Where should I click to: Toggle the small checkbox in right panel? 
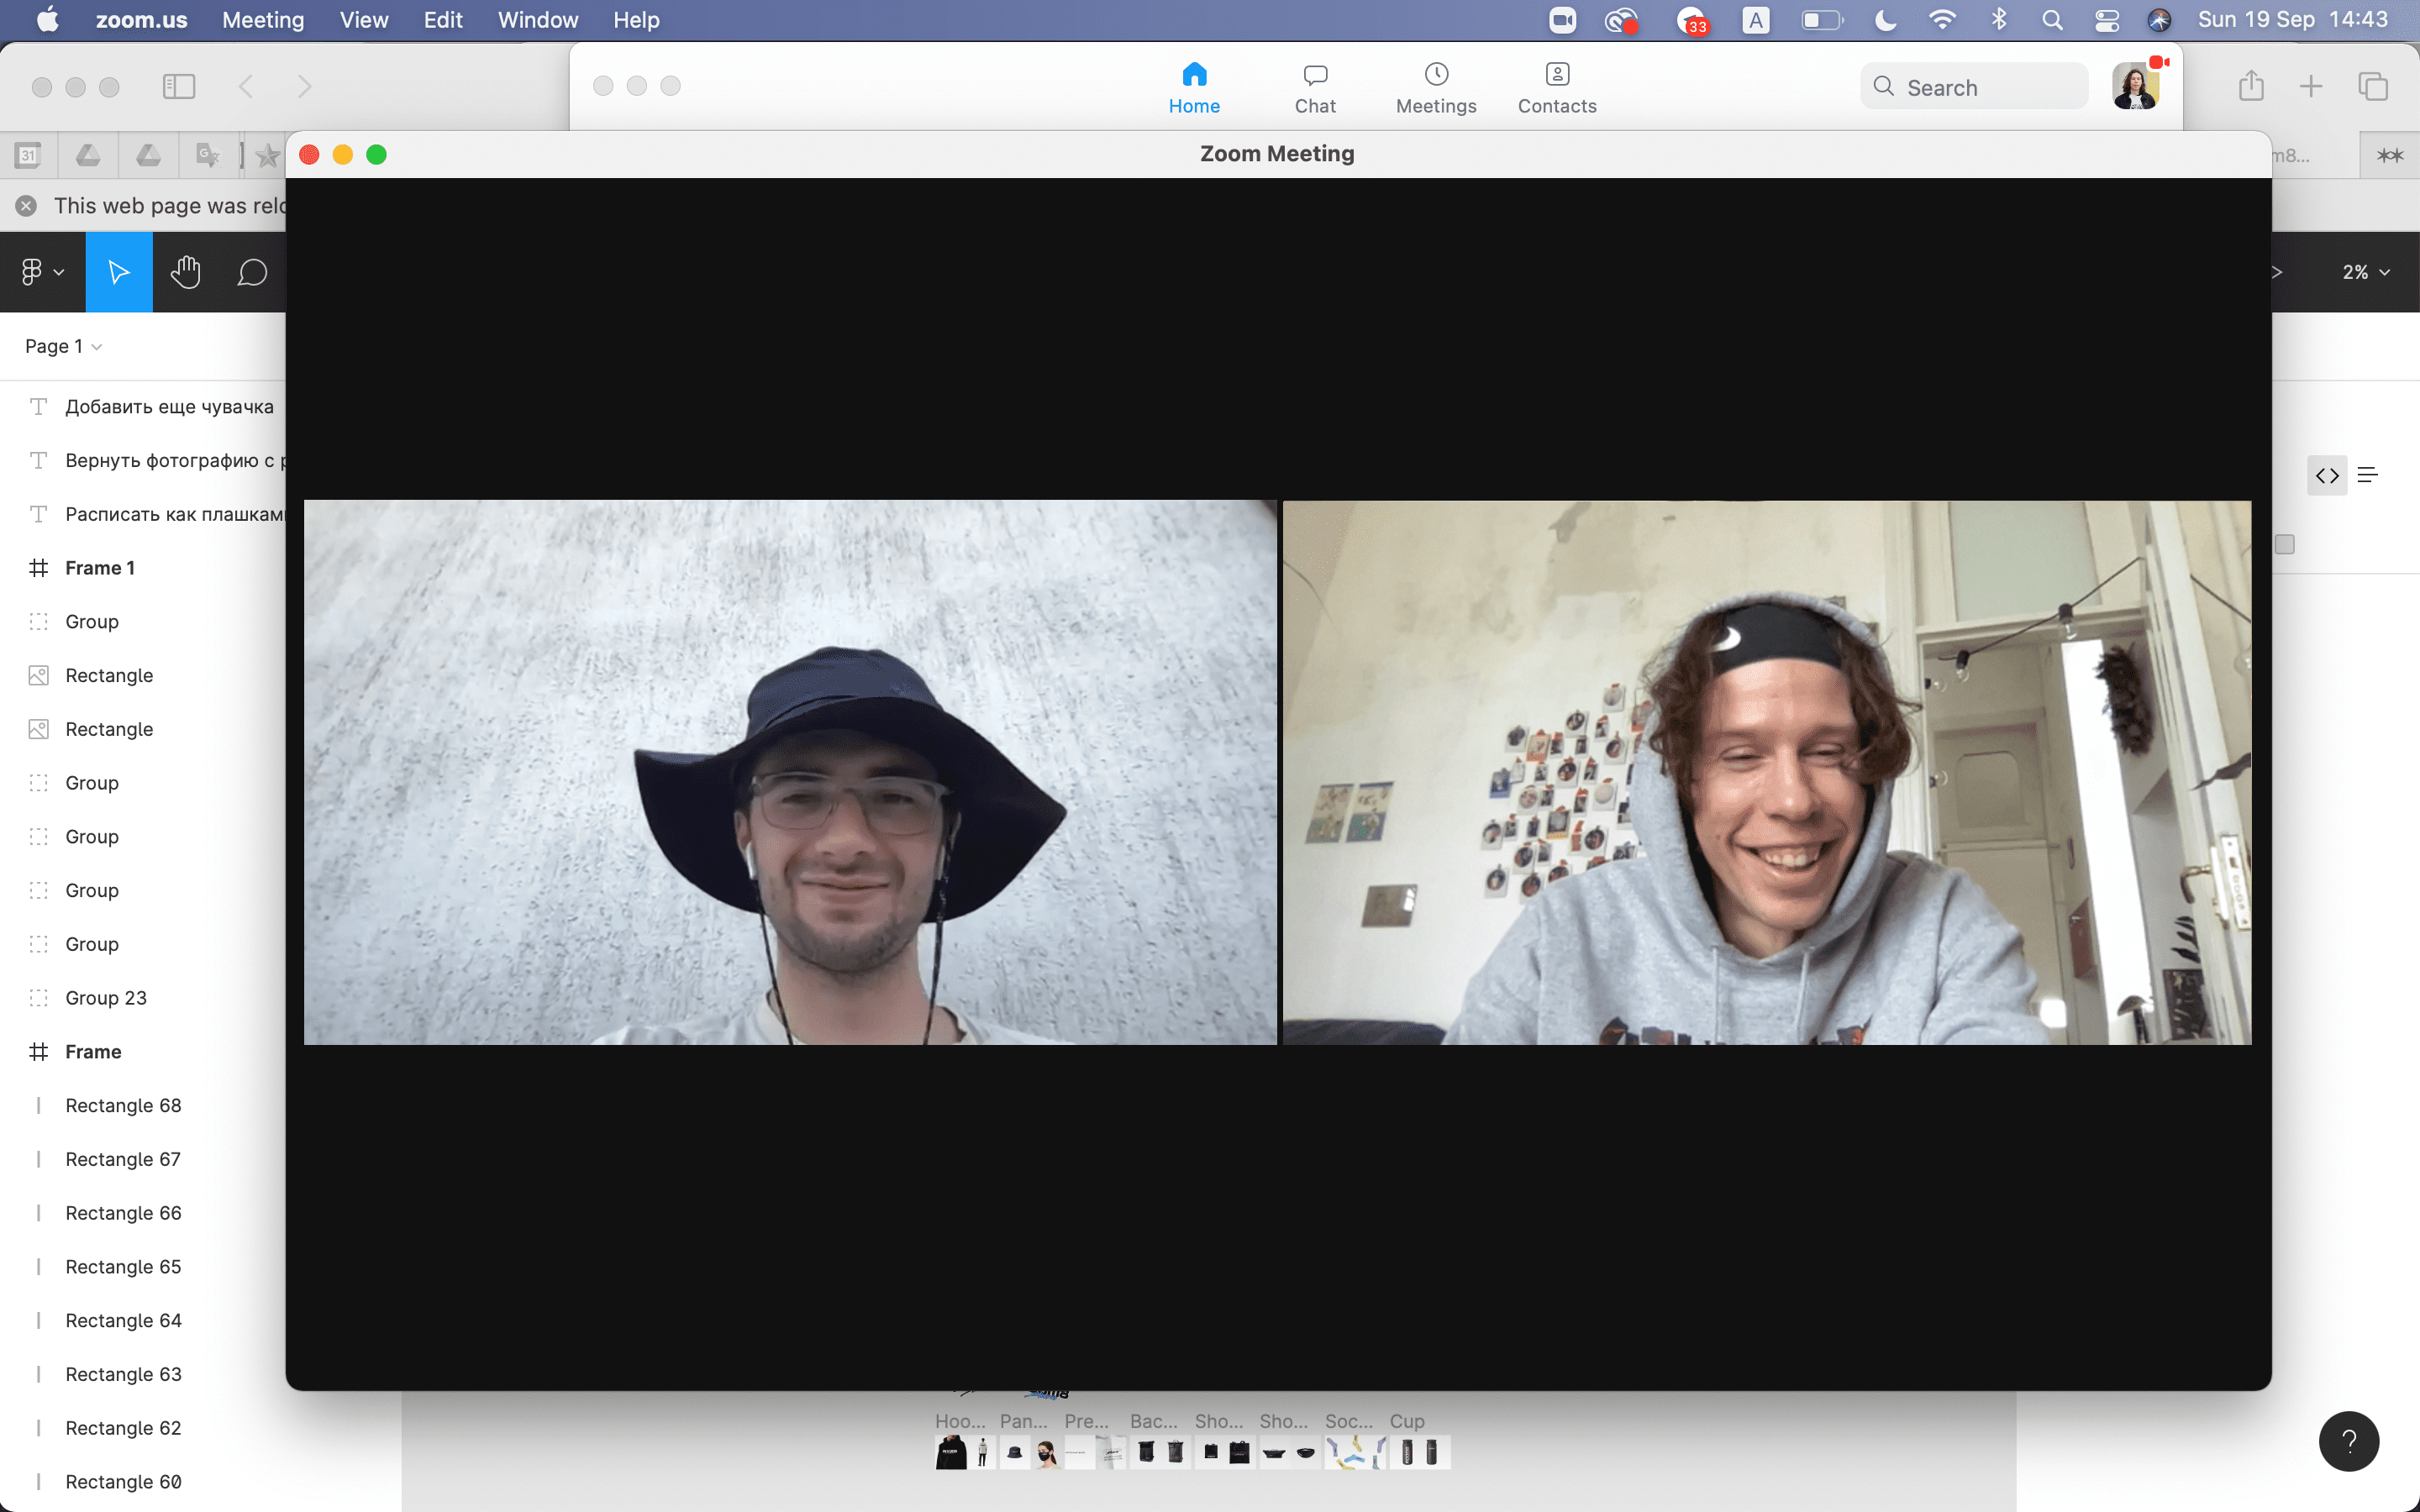point(2284,544)
